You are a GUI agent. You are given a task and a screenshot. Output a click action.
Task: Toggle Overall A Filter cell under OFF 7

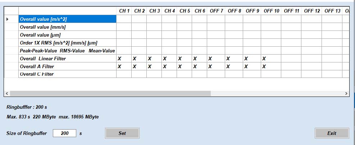216,67
